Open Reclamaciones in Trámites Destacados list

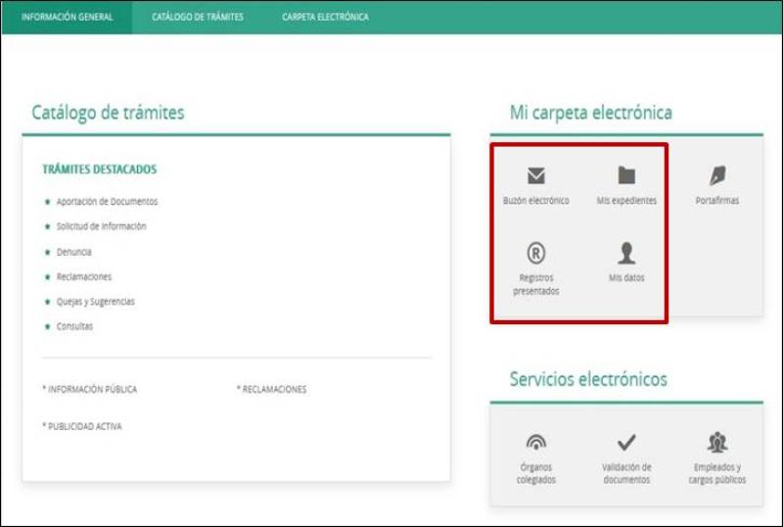click(x=84, y=277)
